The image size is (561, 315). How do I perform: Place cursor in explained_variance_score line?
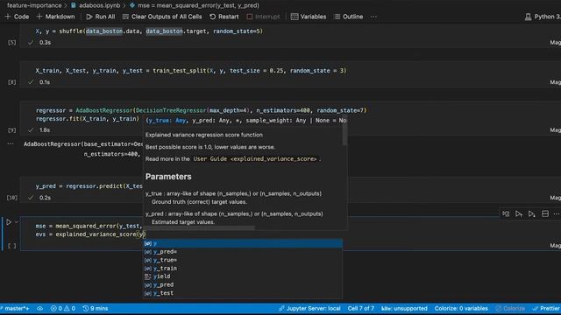[90, 234]
